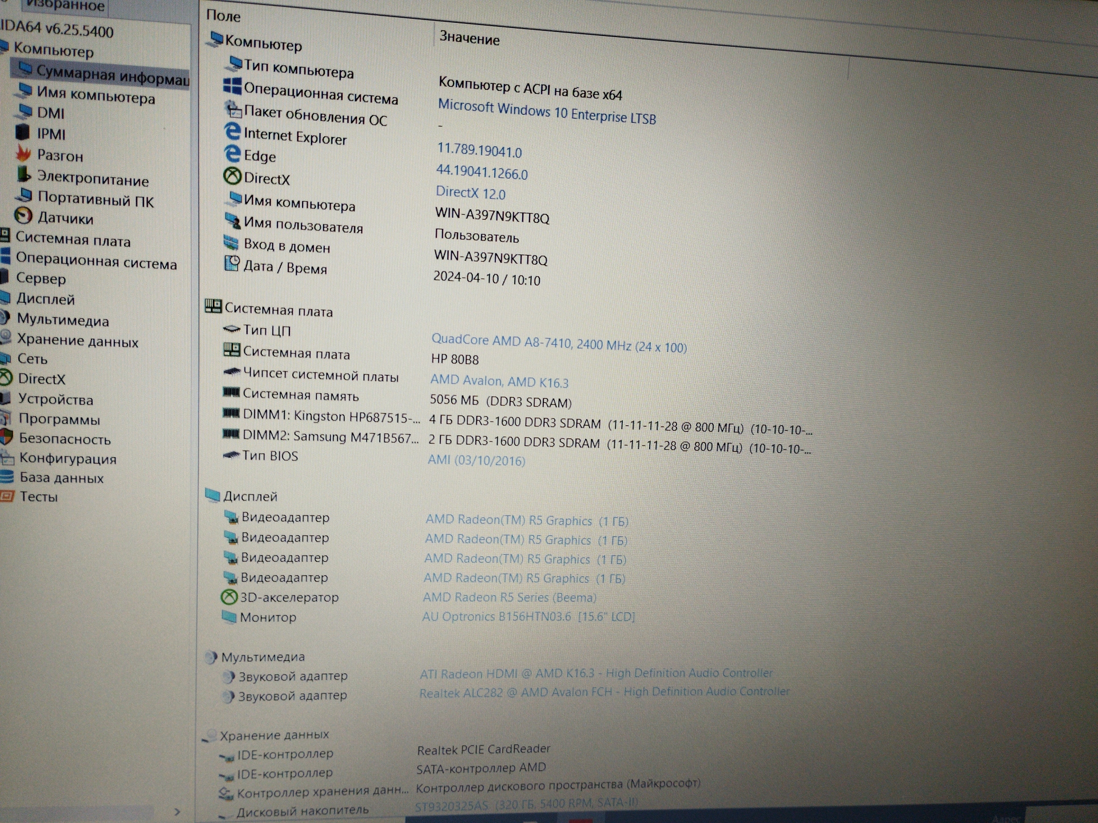Open AMD Radeon R5 Series (Beema) link
The width and height of the screenshot is (1098, 823).
(509, 597)
